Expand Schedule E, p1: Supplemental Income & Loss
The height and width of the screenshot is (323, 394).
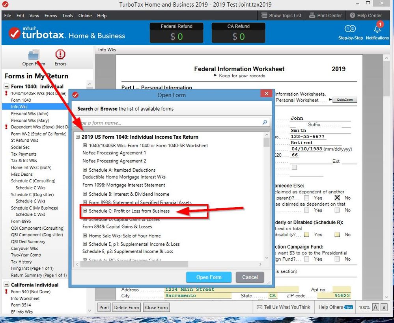tap(85, 244)
